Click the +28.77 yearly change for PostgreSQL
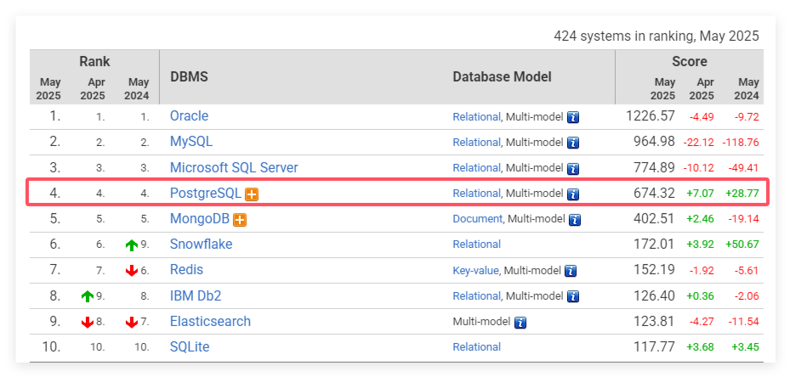Viewport: 790px width, 377px height. [x=742, y=194]
